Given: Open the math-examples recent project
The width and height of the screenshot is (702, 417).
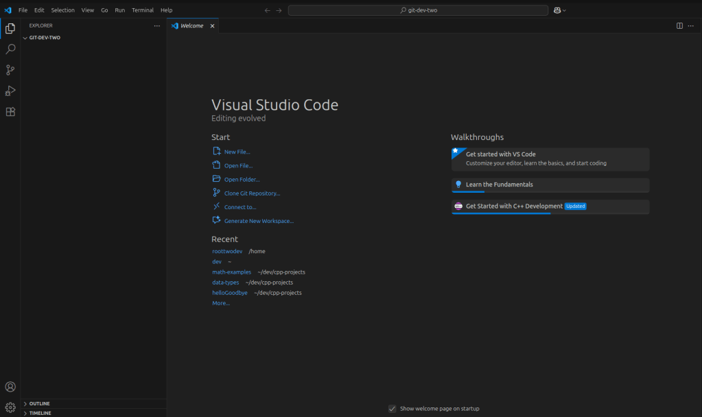Looking at the screenshot, I should pyautogui.click(x=231, y=272).
